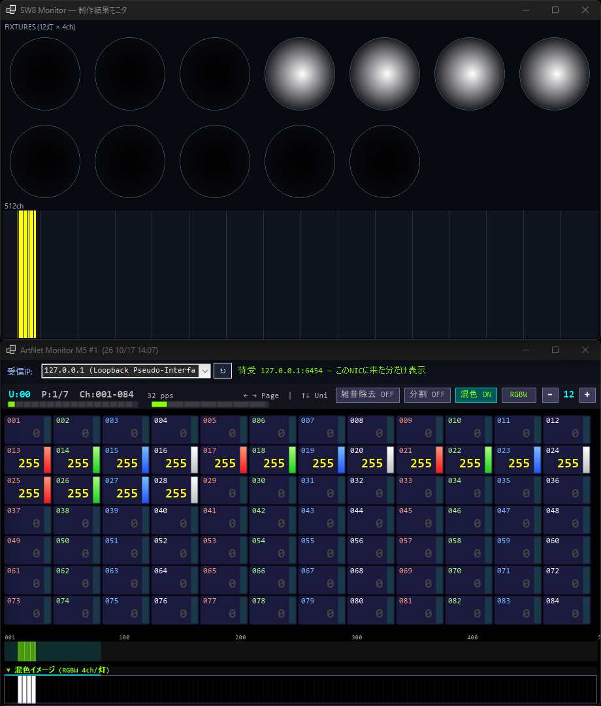Click the minus button to decrease column count

pyautogui.click(x=549, y=394)
